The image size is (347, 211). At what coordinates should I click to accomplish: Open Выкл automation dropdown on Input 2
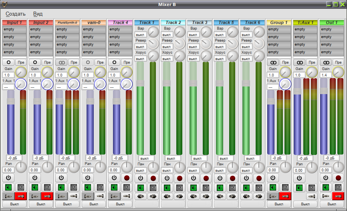(x=41, y=204)
